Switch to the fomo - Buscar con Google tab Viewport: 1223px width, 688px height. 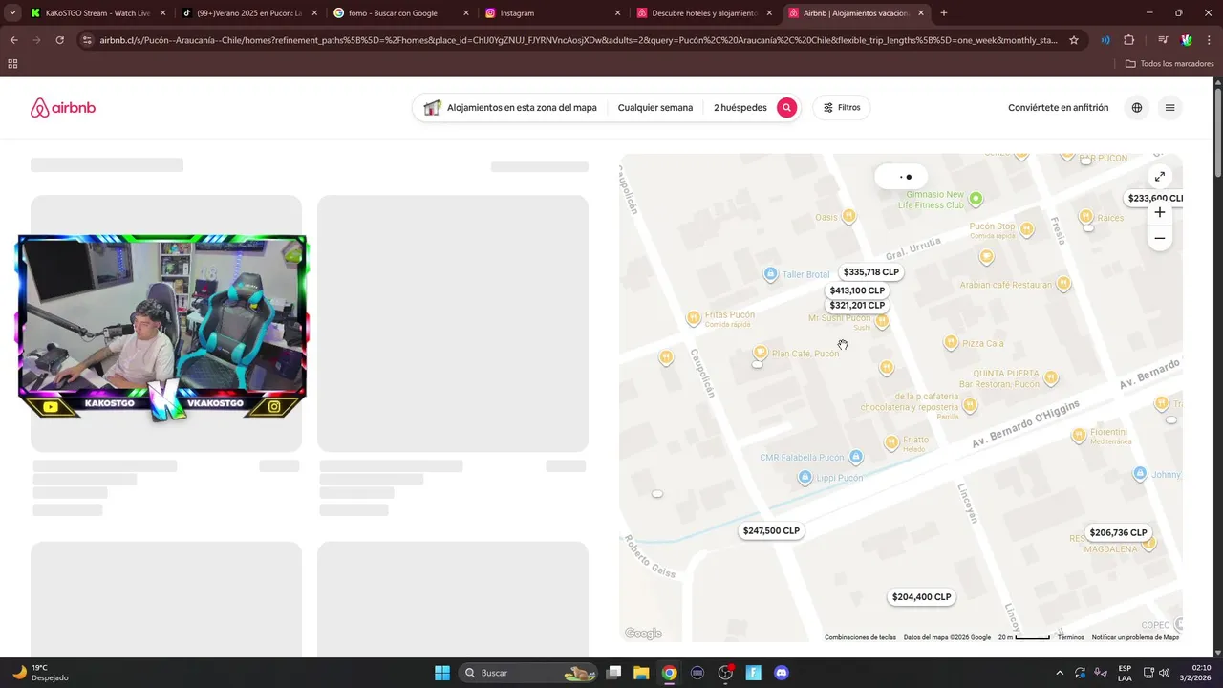(x=400, y=13)
